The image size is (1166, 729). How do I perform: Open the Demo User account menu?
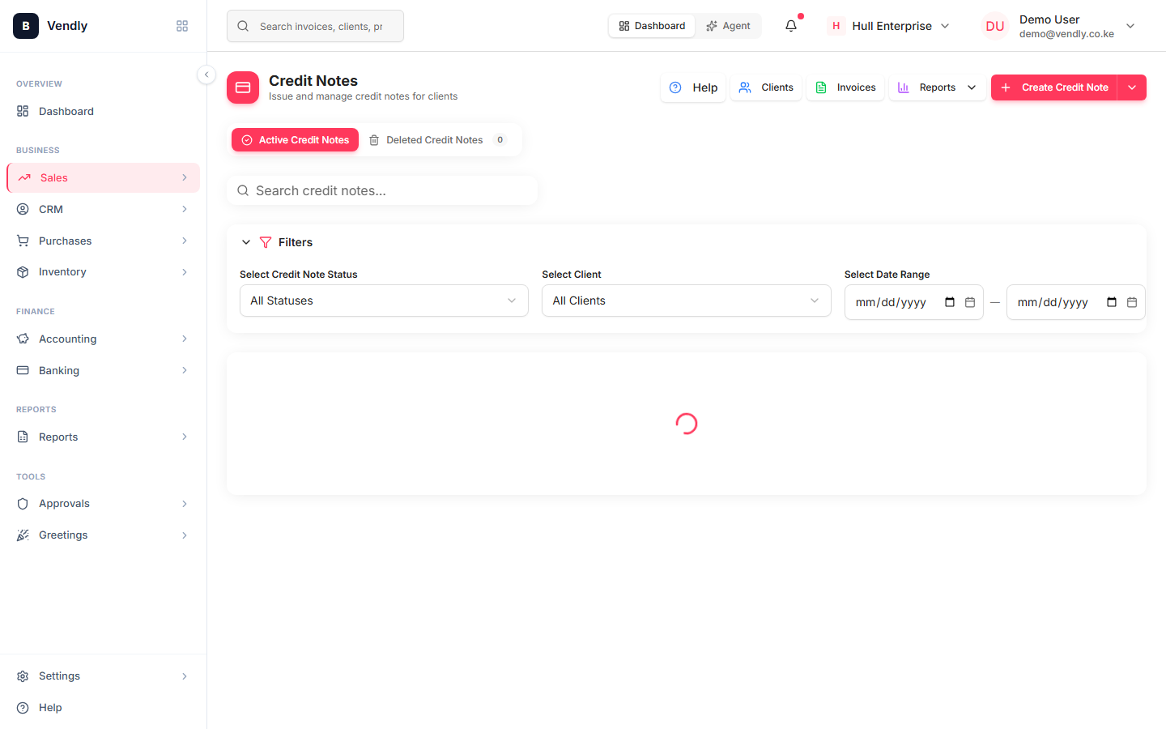[x=1059, y=26]
